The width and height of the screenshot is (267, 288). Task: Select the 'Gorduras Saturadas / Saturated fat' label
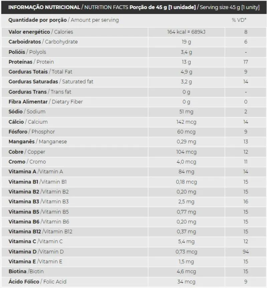click(51, 82)
